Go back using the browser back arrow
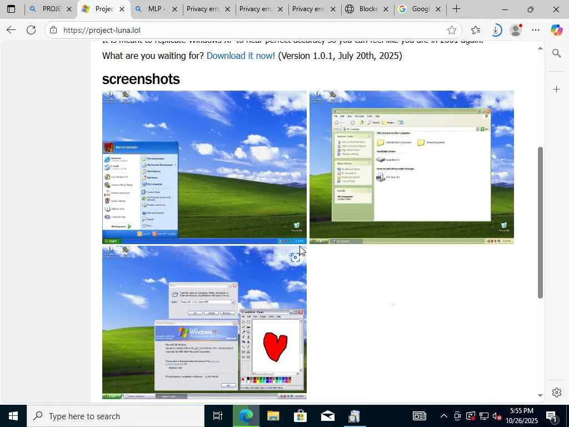The image size is (569, 427). click(x=11, y=30)
